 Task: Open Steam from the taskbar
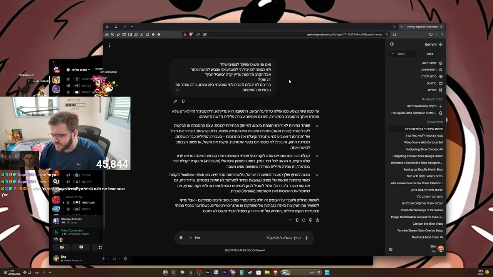click(250, 272)
